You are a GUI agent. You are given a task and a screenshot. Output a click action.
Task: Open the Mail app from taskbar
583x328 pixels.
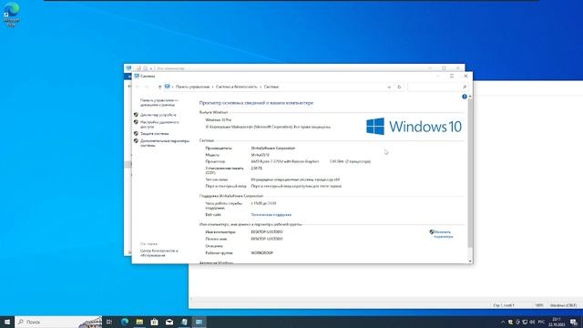click(169, 322)
